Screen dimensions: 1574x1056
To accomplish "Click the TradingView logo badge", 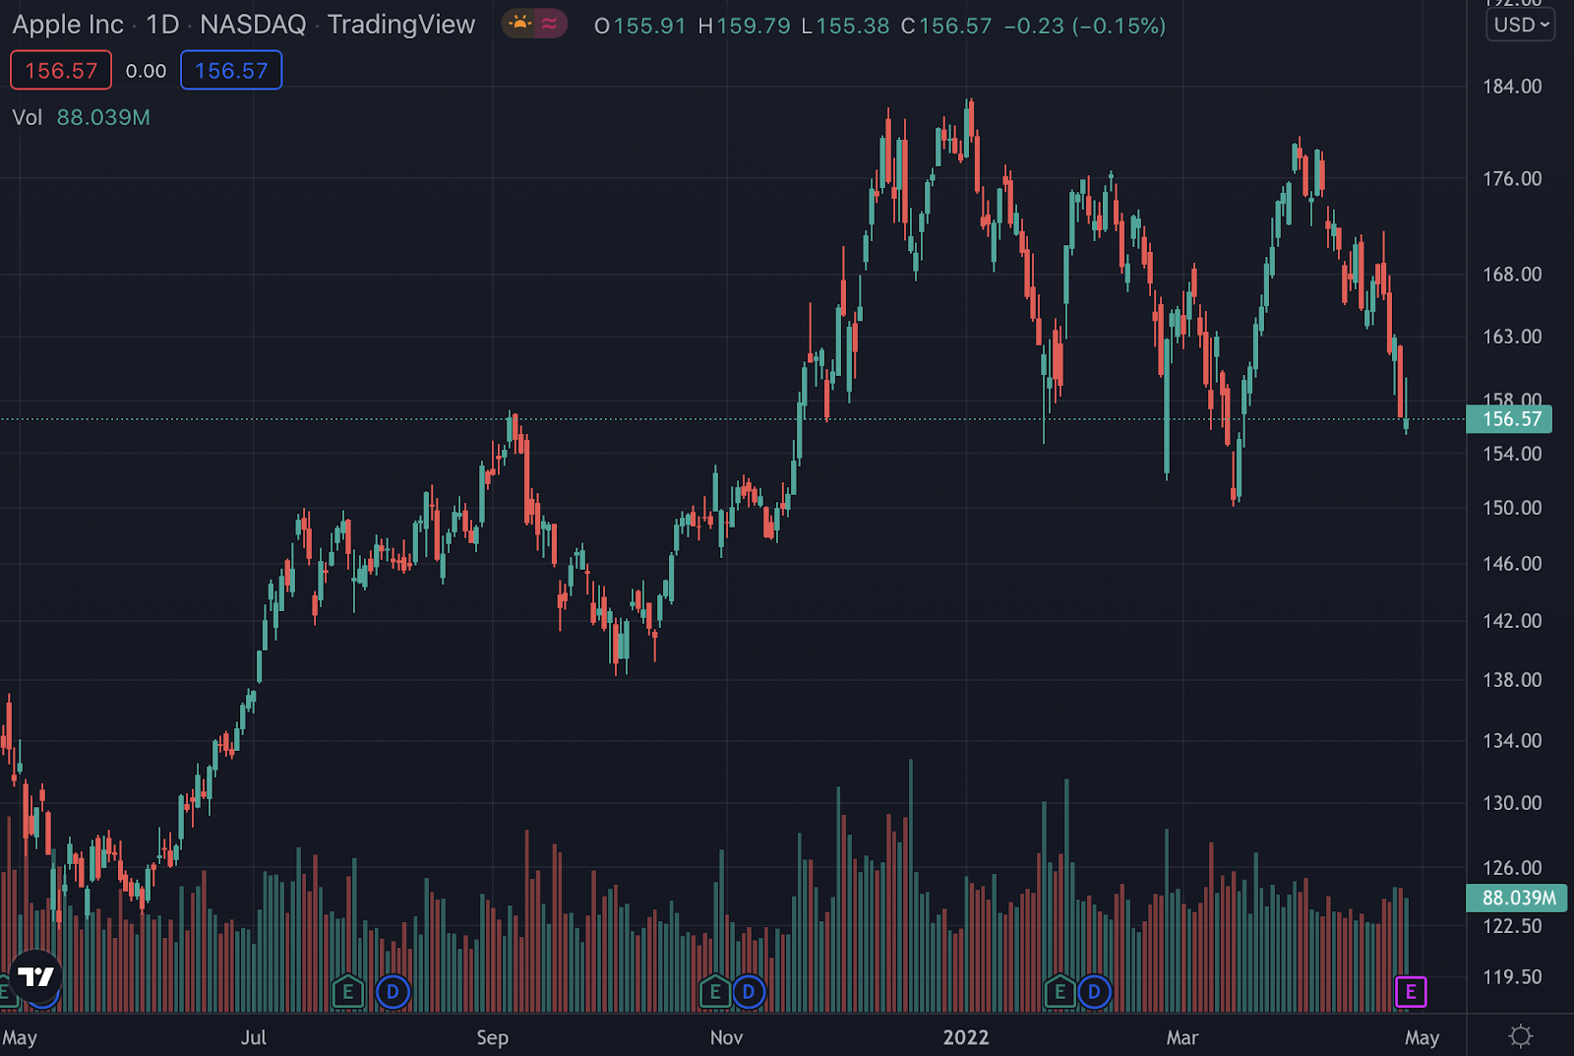I will [x=36, y=976].
